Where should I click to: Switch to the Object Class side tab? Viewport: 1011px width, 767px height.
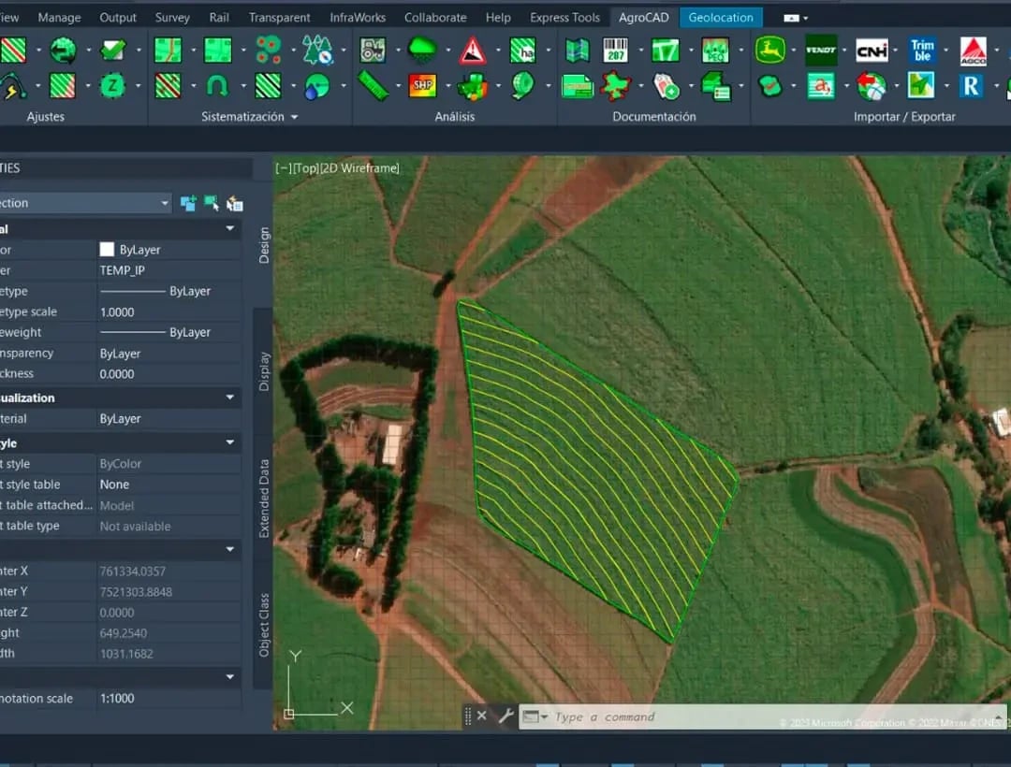point(264,625)
